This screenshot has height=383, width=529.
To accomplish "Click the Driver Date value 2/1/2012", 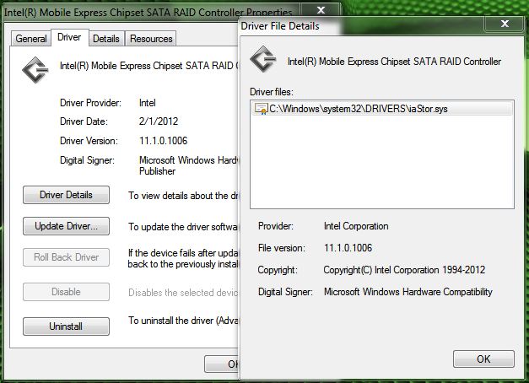I will pos(159,121).
